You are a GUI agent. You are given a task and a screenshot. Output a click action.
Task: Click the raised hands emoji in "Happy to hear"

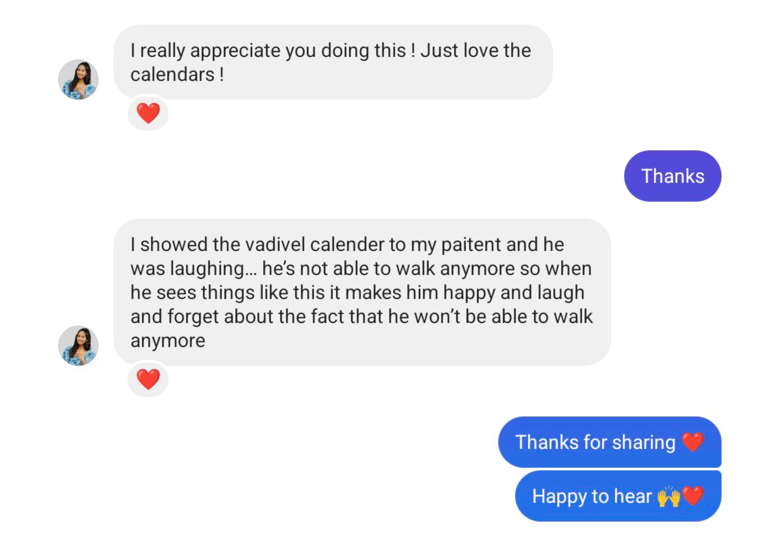coord(668,496)
